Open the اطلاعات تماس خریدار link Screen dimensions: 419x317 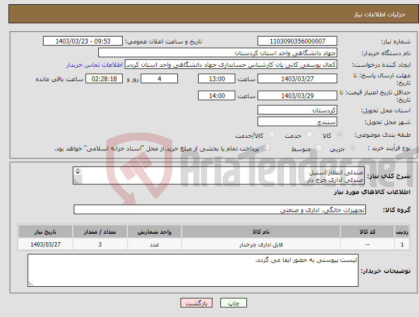95,65
